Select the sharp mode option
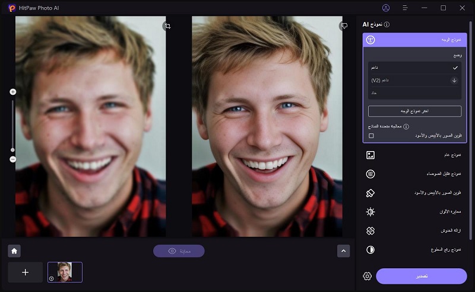Screen dimensions: 475x292 414,93
